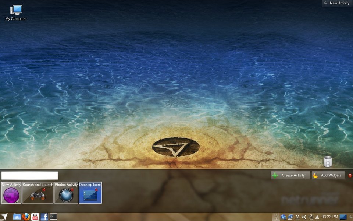
Task: Open the clipboard scissors tray icon
Action: point(297,217)
